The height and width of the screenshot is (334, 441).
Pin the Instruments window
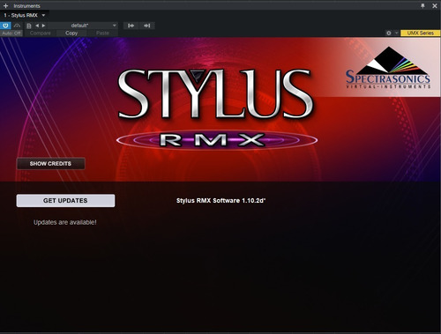[x=422, y=5]
